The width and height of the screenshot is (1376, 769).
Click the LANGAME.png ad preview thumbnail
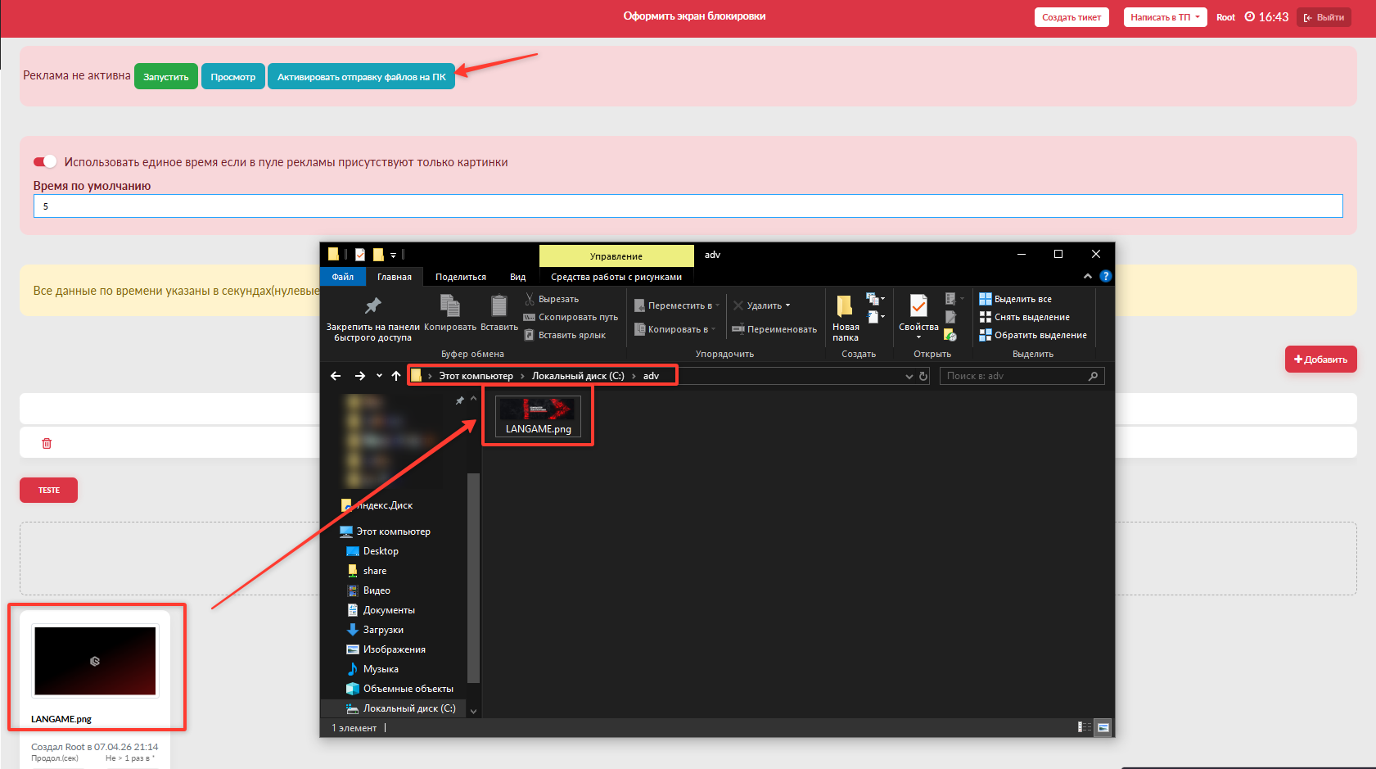pos(95,660)
